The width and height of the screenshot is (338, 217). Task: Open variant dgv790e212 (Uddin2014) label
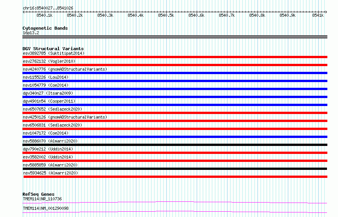(x=48, y=149)
